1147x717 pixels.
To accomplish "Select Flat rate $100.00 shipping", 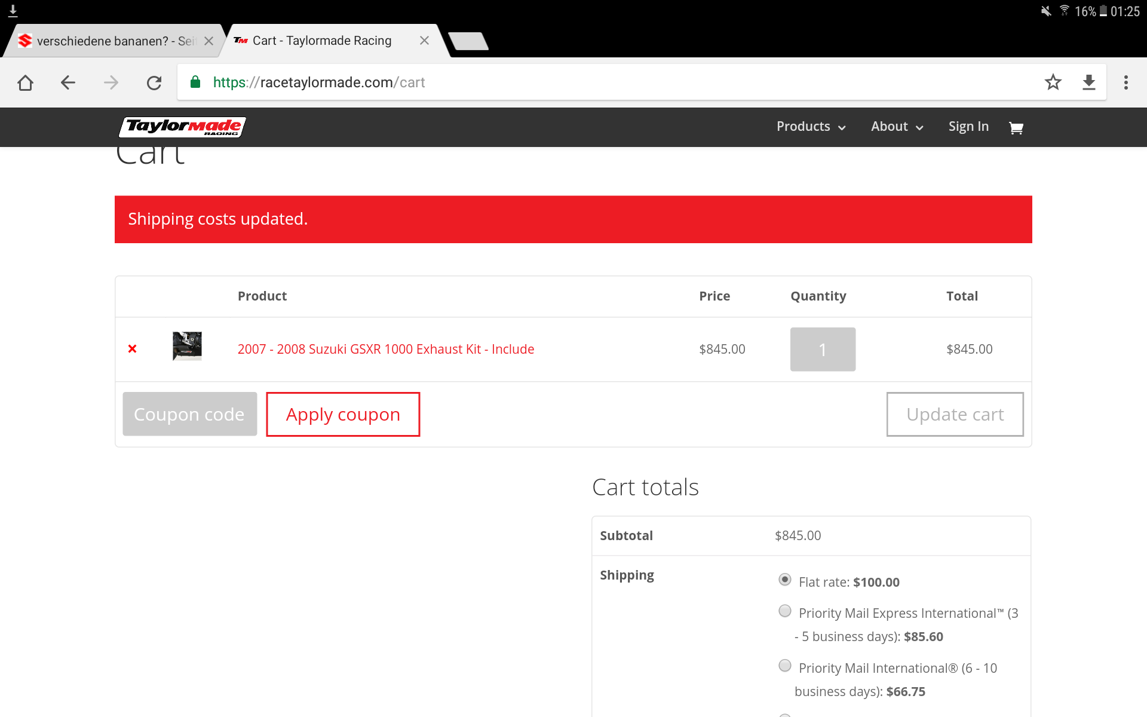I will pyautogui.click(x=785, y=580).
